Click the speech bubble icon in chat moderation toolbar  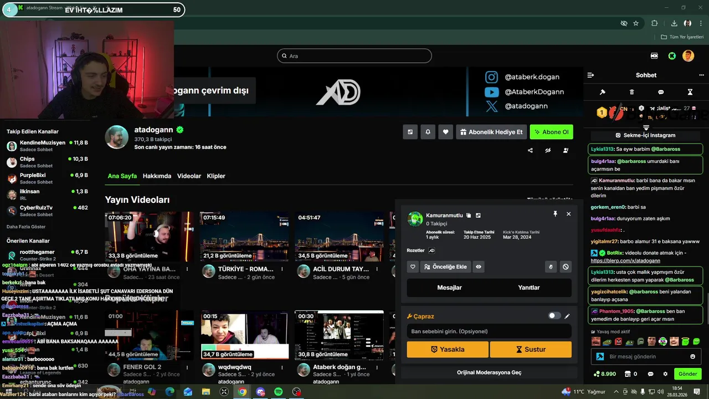tap(661, 92)
